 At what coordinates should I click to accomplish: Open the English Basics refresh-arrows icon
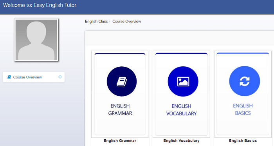(245, 81)
